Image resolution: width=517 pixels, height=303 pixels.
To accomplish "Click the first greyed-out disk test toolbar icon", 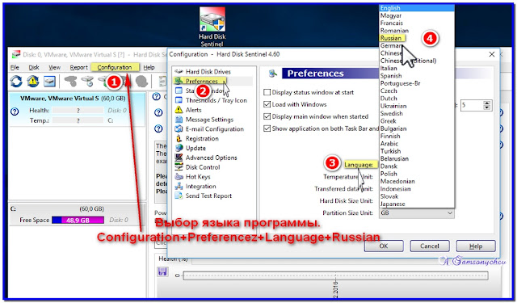I will (x=70, y=81).
